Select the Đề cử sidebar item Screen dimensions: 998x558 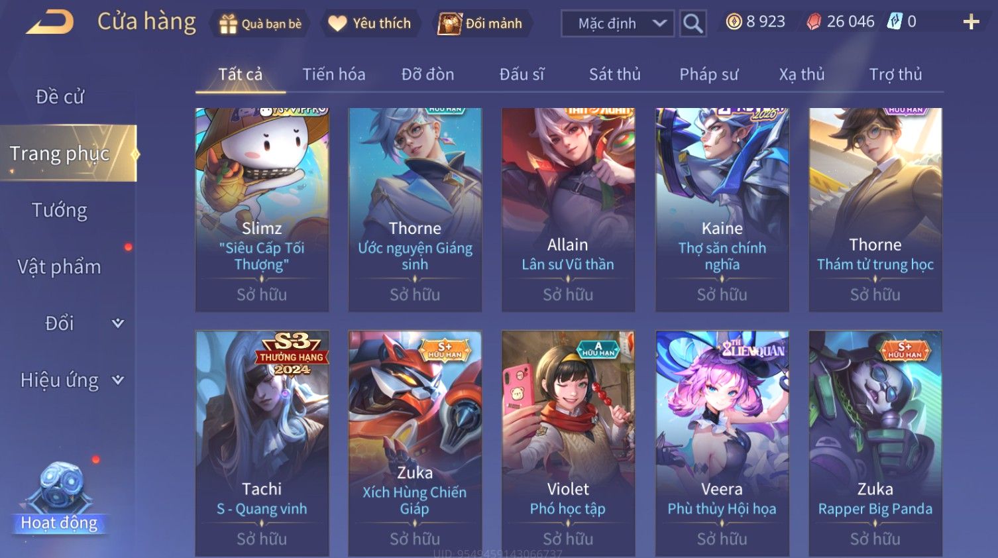60,97
